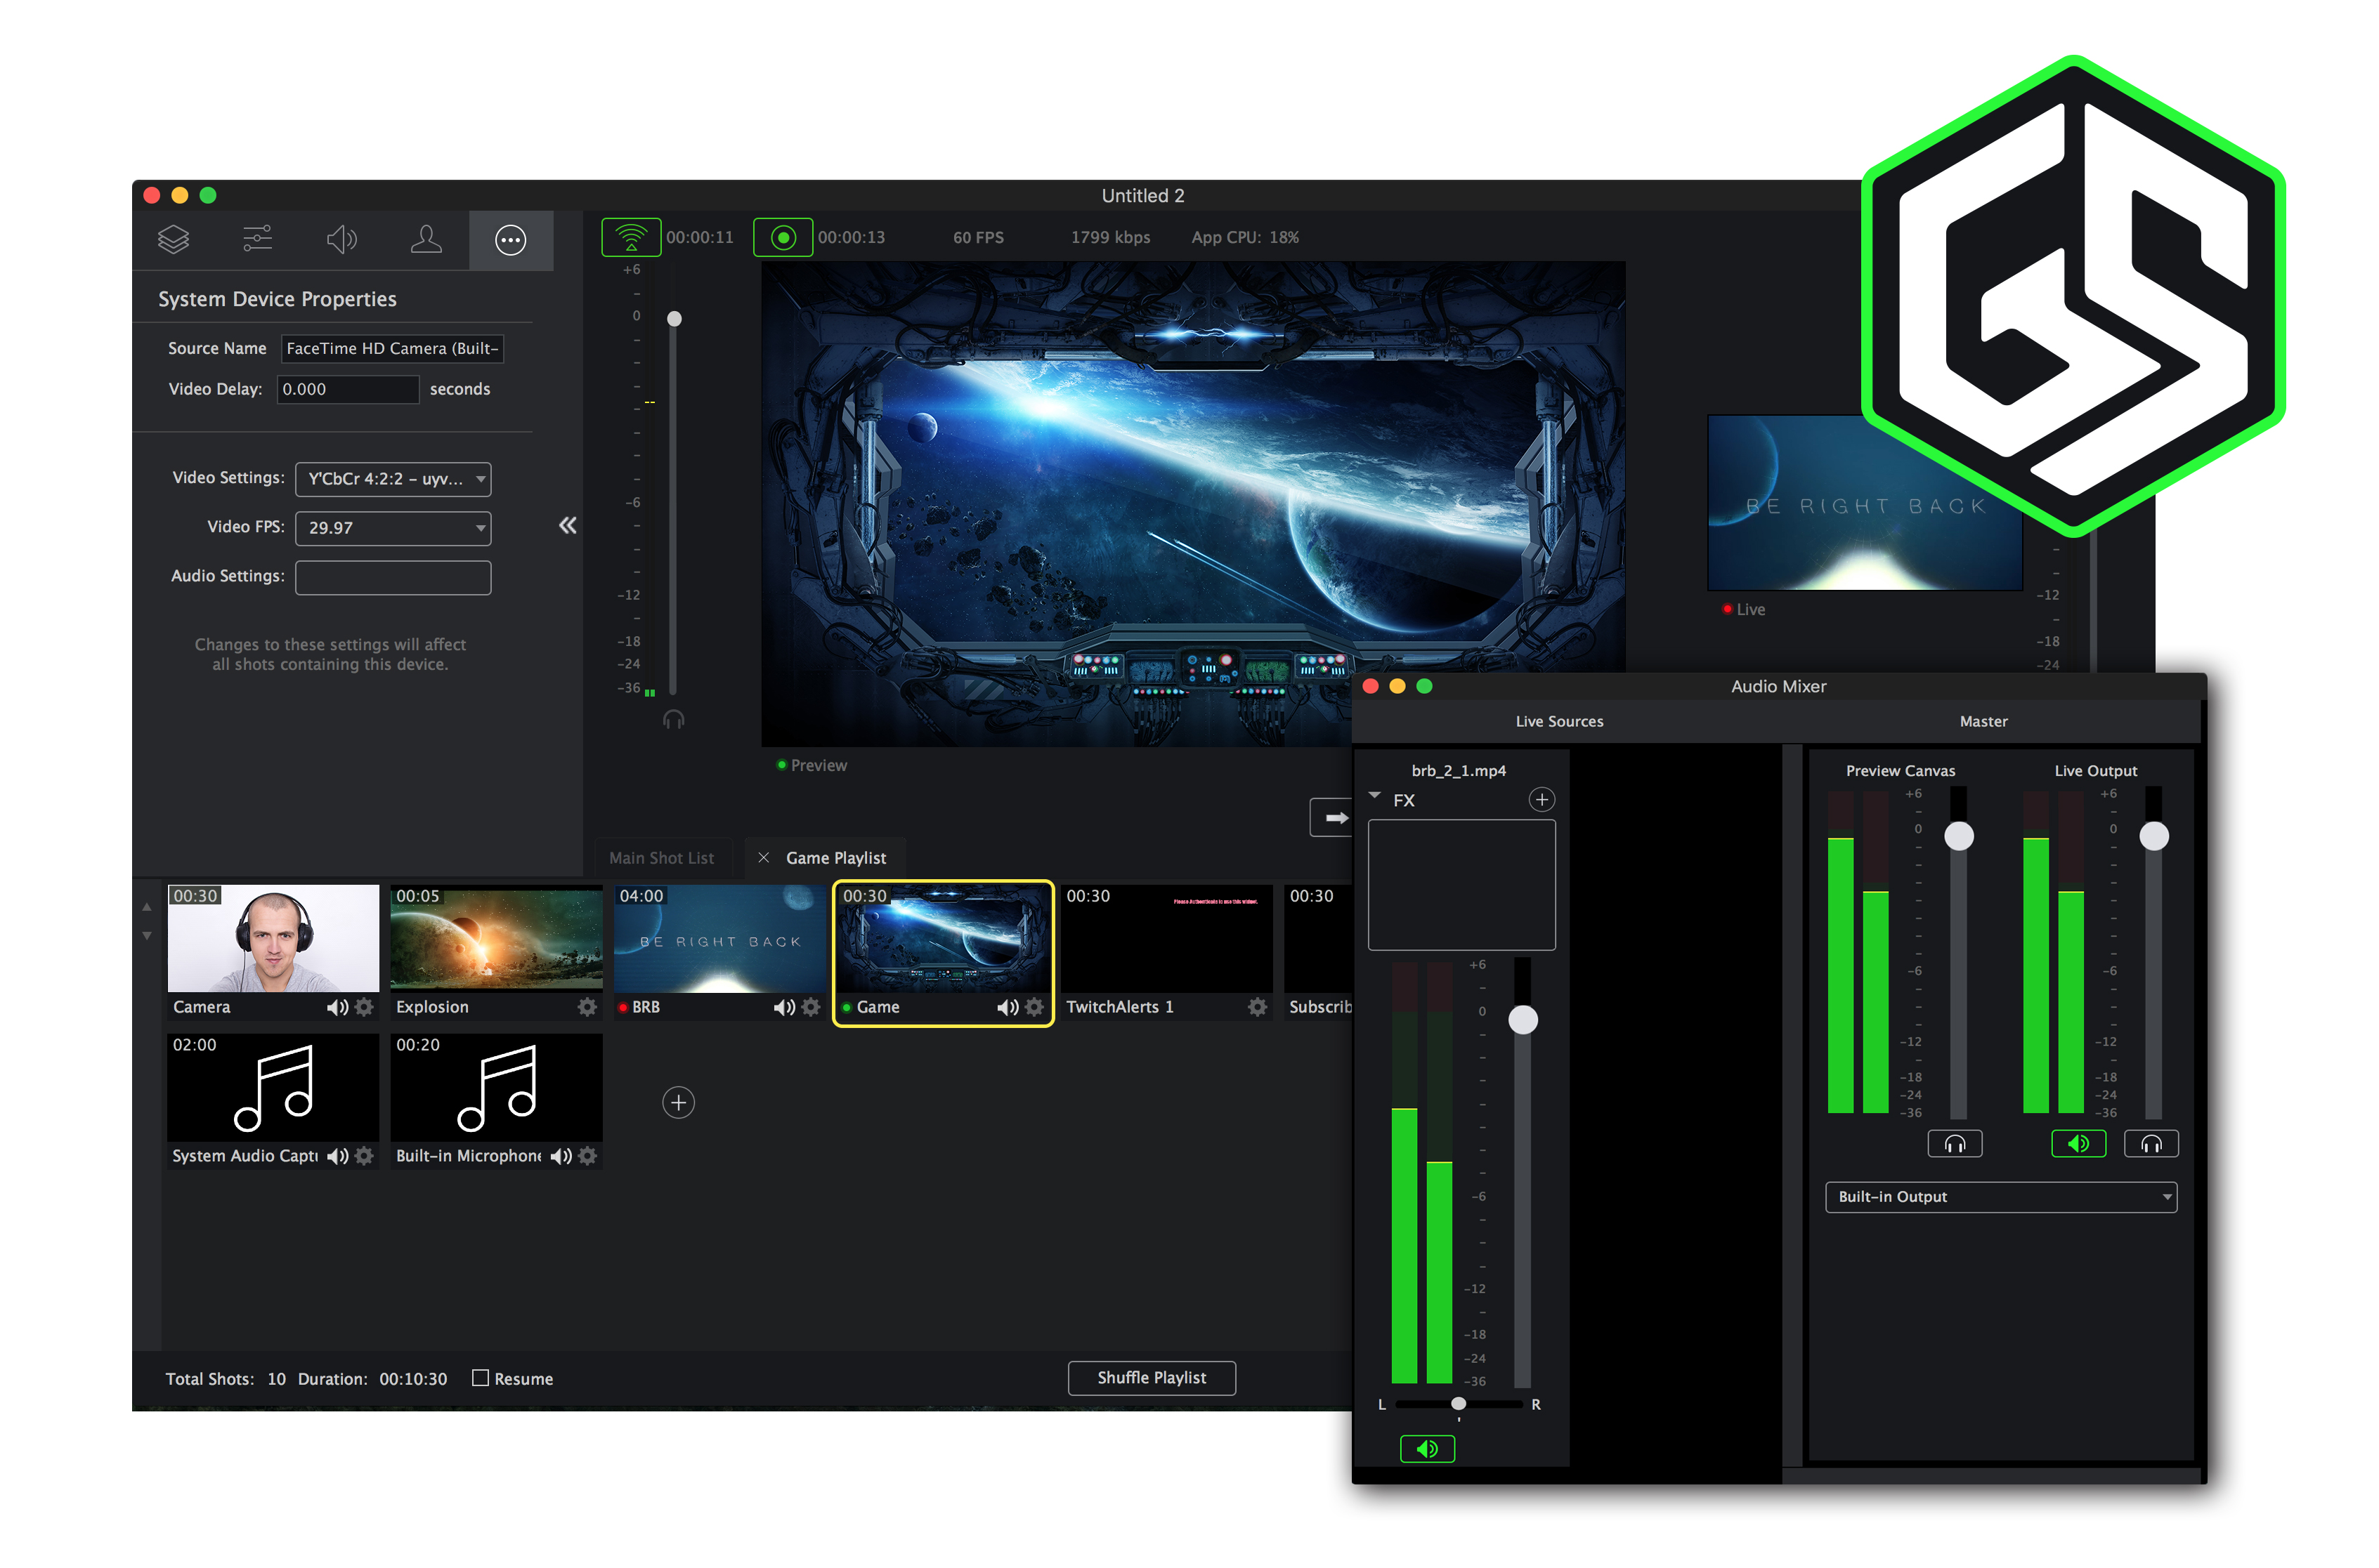
Task: Click the go-live transition arrow button
Action: (1331, 818)
